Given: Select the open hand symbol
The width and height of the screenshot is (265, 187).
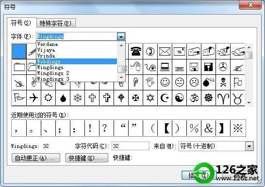Looking at the screenshot, I should 150,82.
